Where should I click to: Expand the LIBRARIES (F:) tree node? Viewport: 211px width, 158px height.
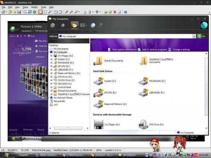click(x=51, y=69)
